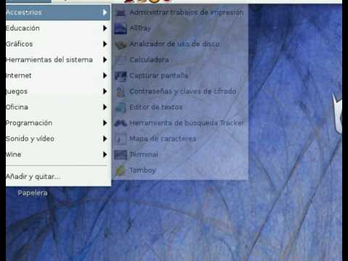This screenshot has width=348, height=261.
Task: Expand the Herramientas del sistema submenu arrow
Action: (104, 59)
